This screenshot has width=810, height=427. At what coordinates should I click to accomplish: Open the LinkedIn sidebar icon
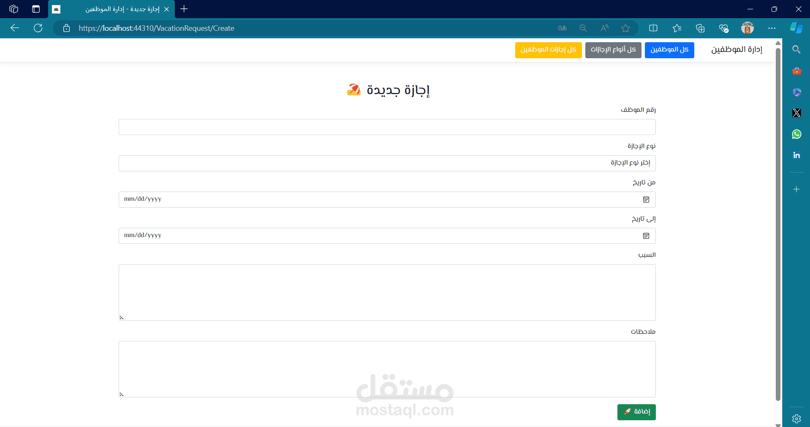(796, 155)
